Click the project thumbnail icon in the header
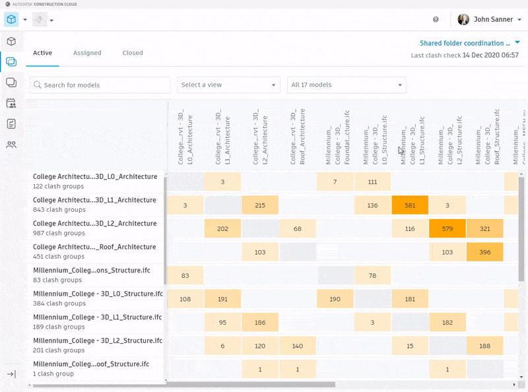The image size is (528, 392). (40, 20)
